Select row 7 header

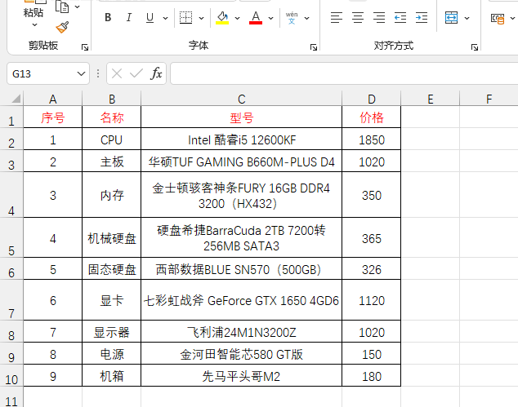tap(11, 300)
